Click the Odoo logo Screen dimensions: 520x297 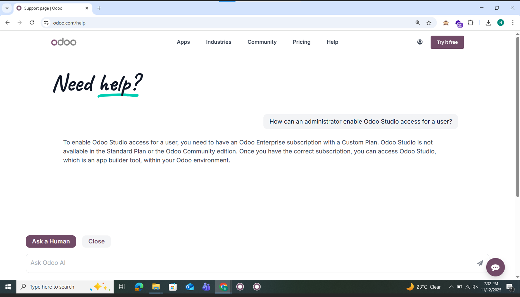click(x=64, y=42)
